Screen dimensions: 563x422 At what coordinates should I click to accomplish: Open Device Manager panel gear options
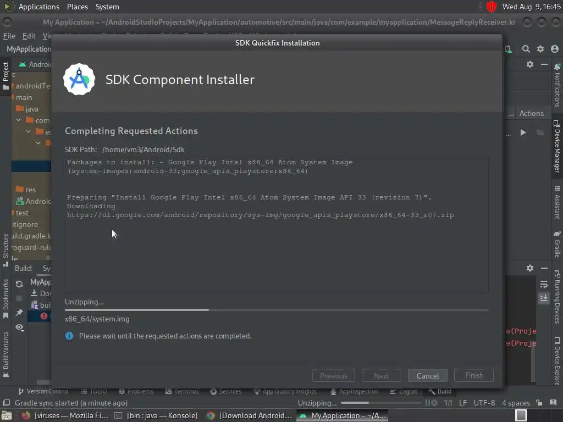[530, 64]
